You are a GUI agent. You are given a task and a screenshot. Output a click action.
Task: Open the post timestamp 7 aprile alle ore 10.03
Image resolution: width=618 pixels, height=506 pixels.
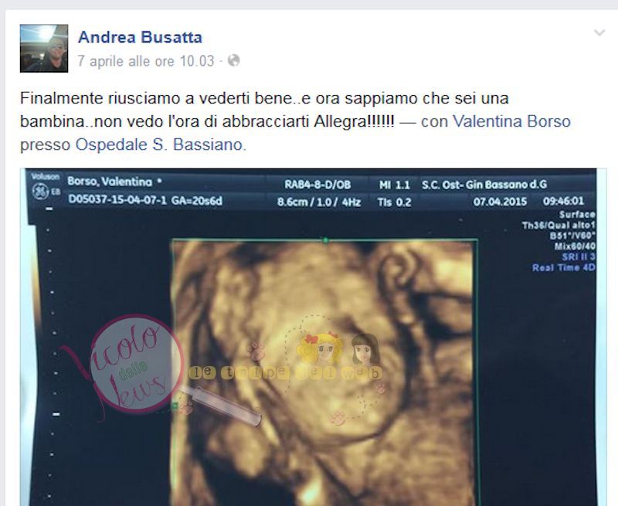146,61
